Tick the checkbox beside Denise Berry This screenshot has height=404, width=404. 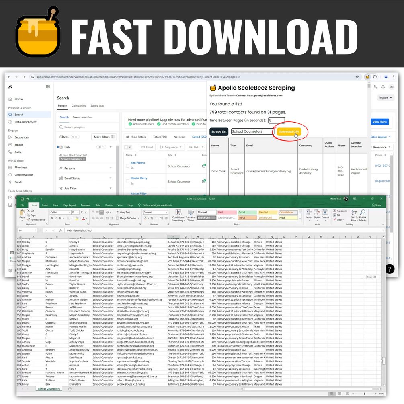coord(127,181)
